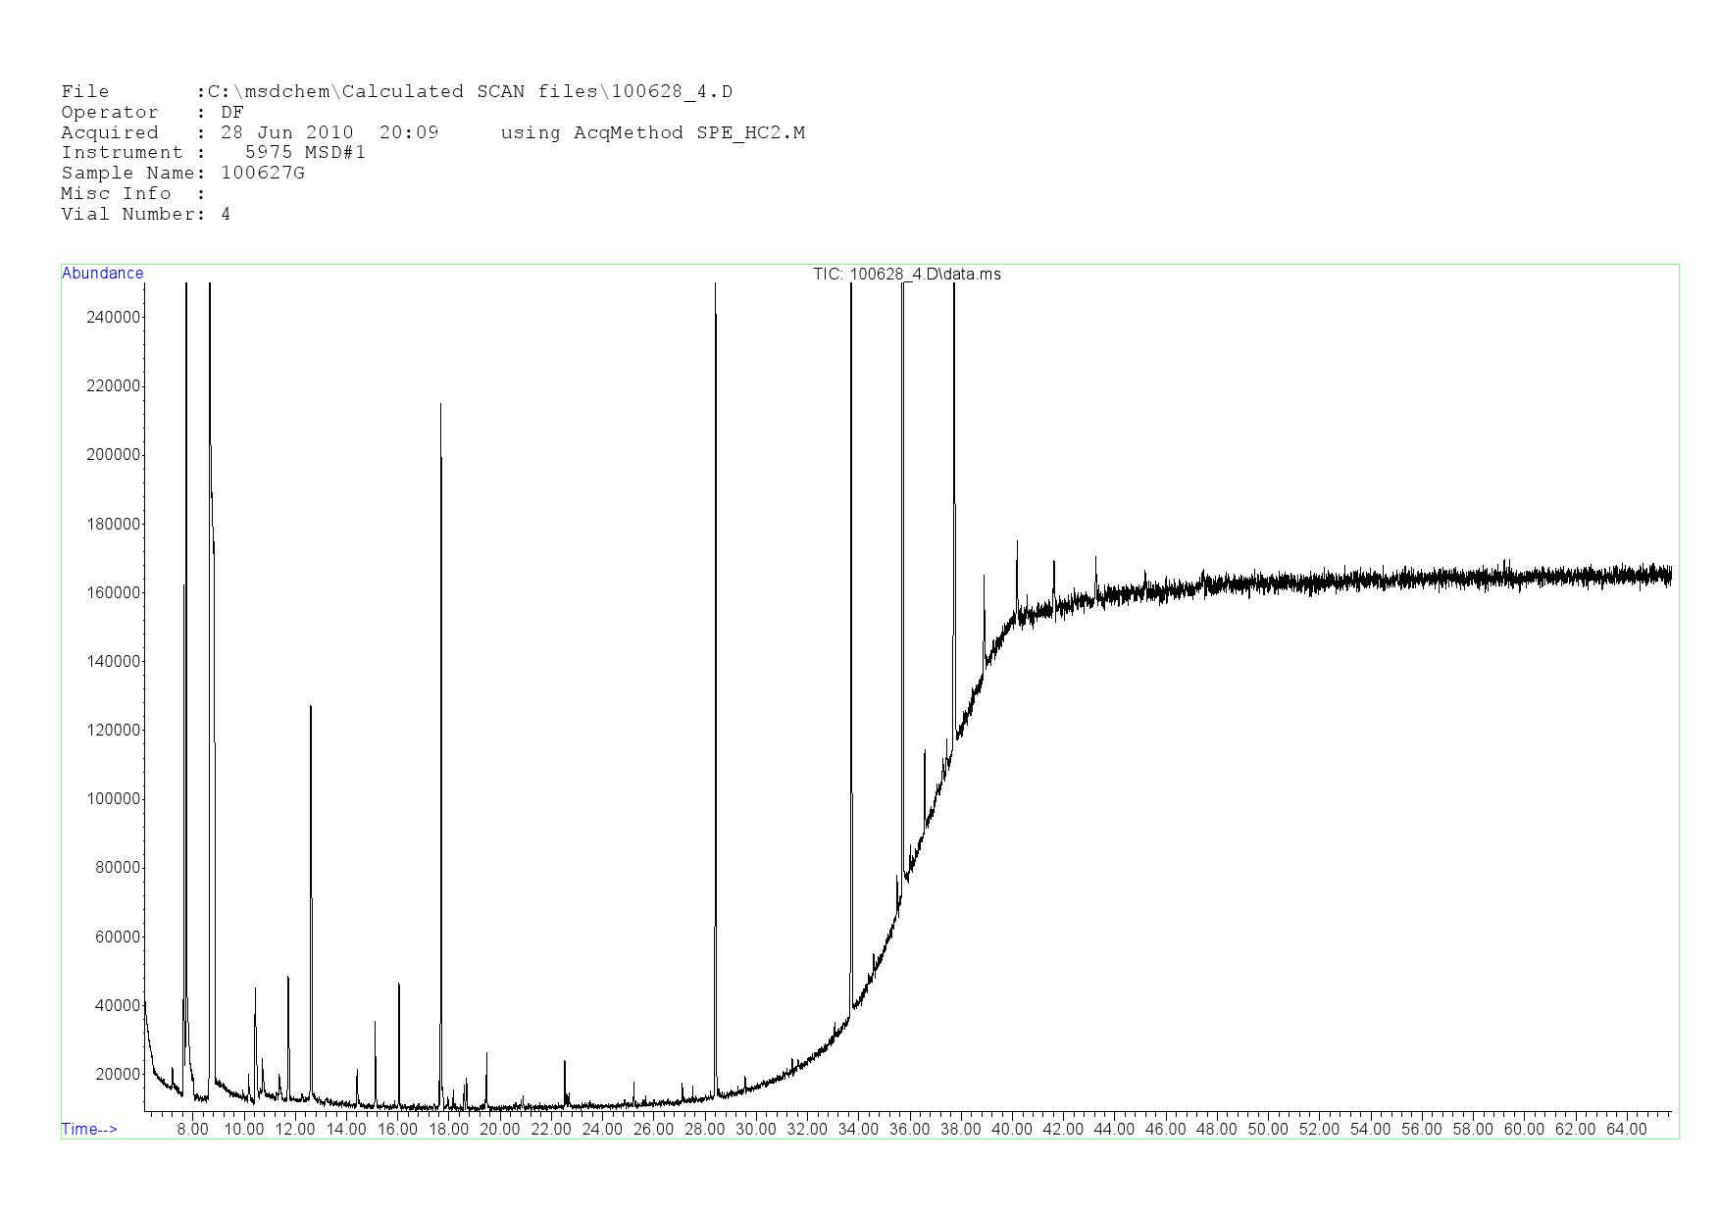1720x1216 pixels.
Task: Click the 8.00 time axis tick label
Action: [x=192, y=1129]
